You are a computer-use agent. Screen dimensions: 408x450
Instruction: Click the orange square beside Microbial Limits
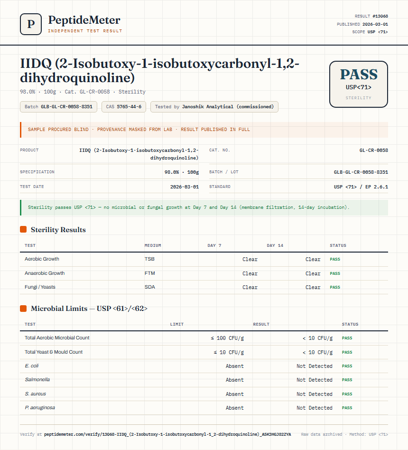coord(23,309)
